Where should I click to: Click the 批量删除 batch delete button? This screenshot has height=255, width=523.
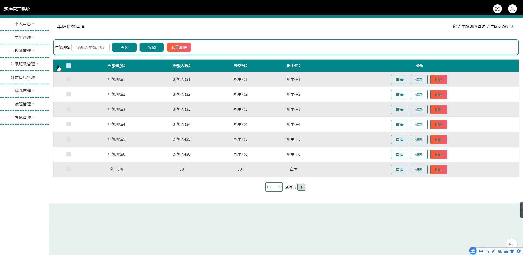tap(179, 47)
